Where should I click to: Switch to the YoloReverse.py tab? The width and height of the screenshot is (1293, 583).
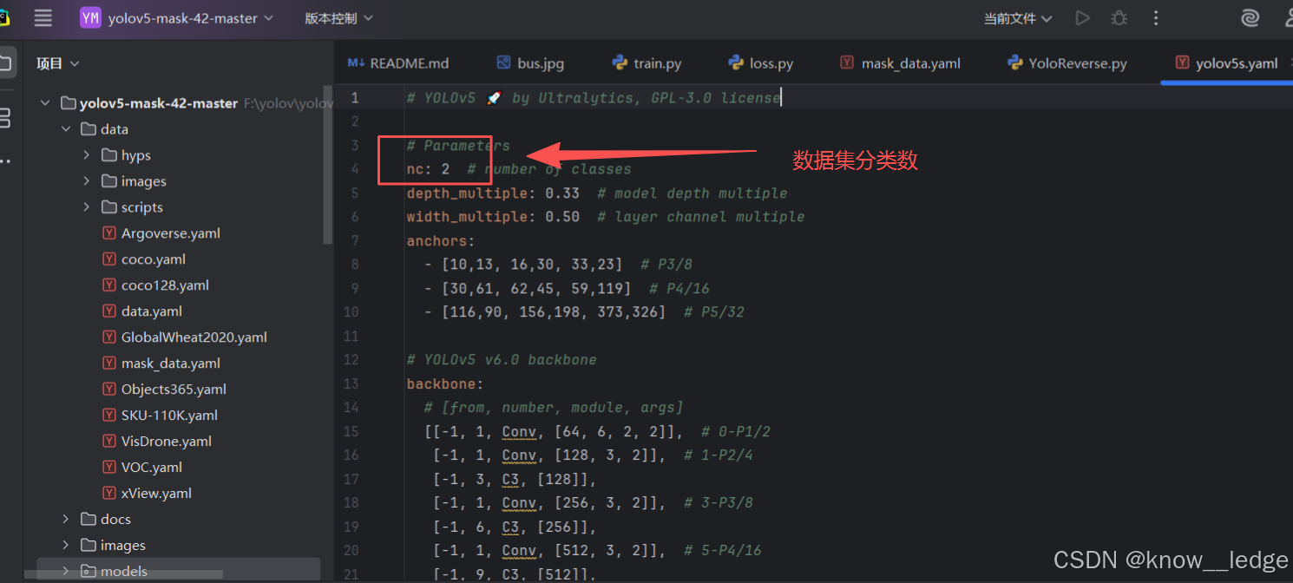pos(1067,63)
